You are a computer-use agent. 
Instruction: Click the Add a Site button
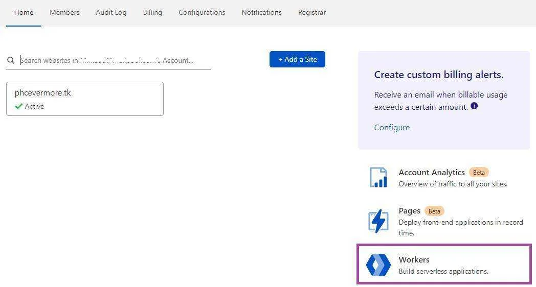pos(297,59)
